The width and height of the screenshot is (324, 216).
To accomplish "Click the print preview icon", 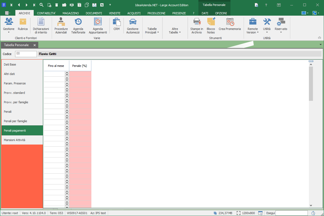I will click(x=94, y=5).
